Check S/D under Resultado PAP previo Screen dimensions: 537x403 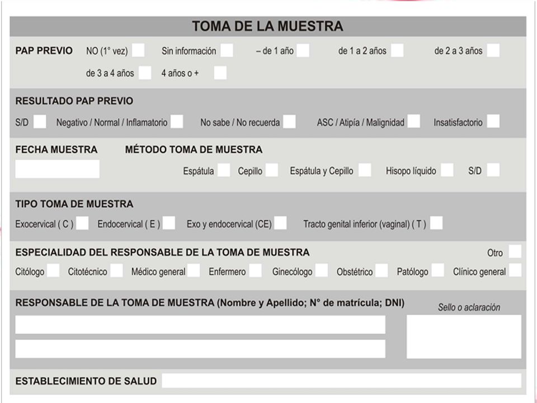point(40,121)
